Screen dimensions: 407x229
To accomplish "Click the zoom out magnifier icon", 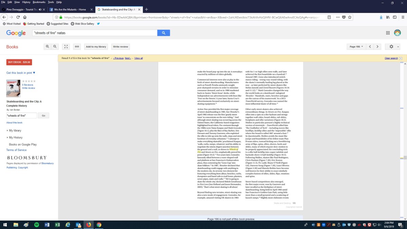I will click(x=55, y=46).
